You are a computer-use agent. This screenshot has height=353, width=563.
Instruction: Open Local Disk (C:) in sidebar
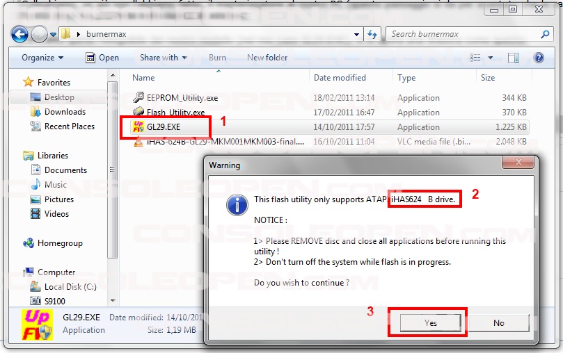[70, 287]
